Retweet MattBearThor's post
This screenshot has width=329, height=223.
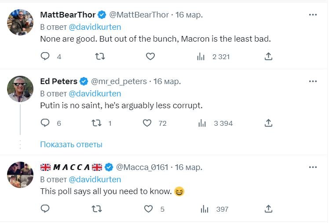(100, 56)
